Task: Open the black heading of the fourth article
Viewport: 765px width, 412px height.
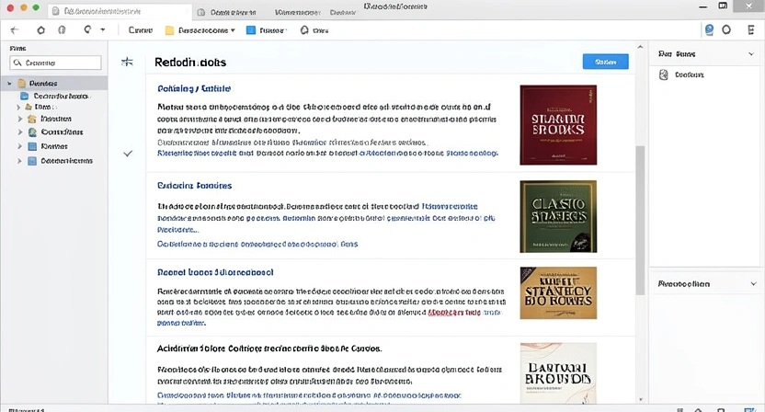Action: tap(268, 349)
